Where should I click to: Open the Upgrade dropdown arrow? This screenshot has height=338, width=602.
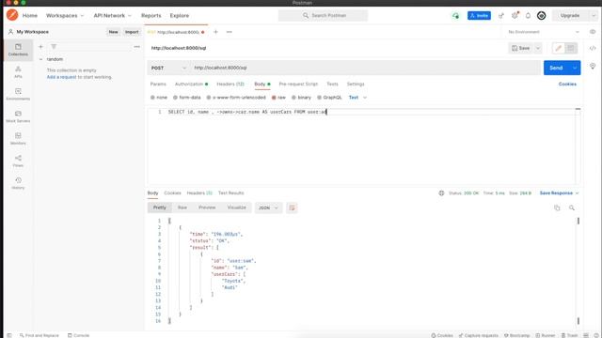tap(594, 16)
